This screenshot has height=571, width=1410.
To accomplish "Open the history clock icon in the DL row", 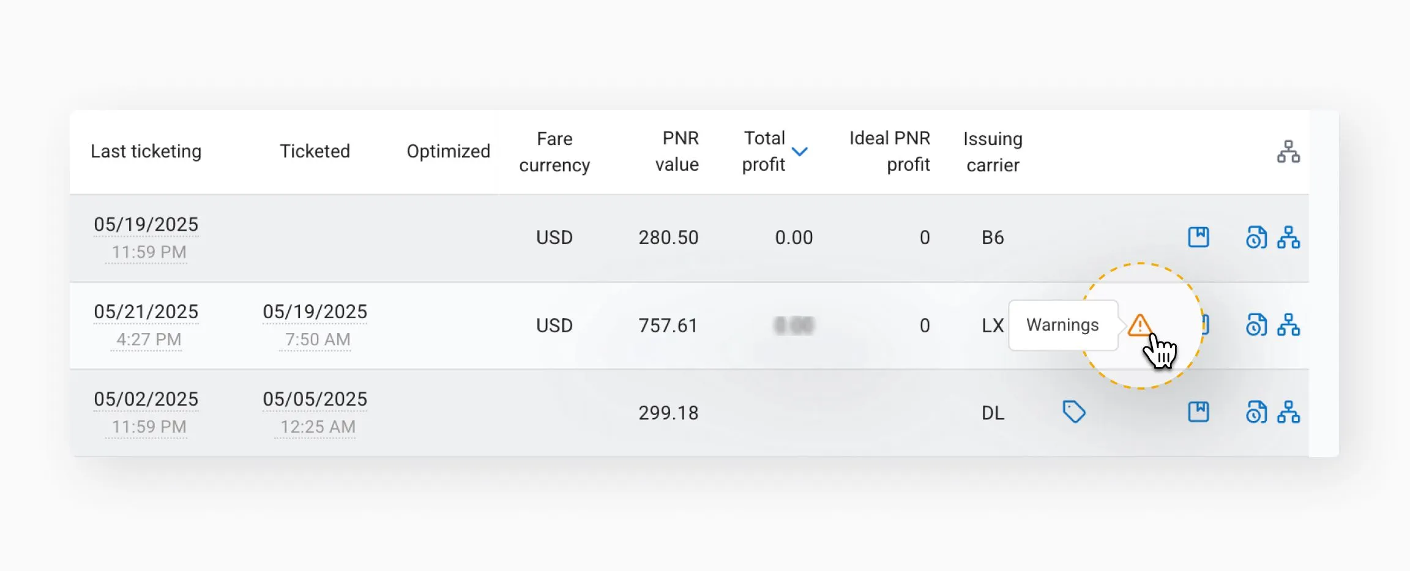I will (x=1256, y=412).
